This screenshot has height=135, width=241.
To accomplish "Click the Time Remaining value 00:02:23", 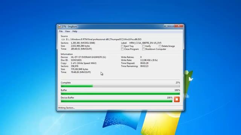I will click(x=144, y=66).
